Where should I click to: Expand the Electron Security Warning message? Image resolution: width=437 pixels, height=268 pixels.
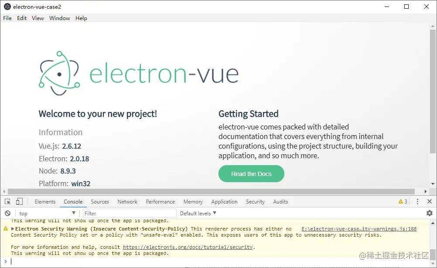point(13,229)
